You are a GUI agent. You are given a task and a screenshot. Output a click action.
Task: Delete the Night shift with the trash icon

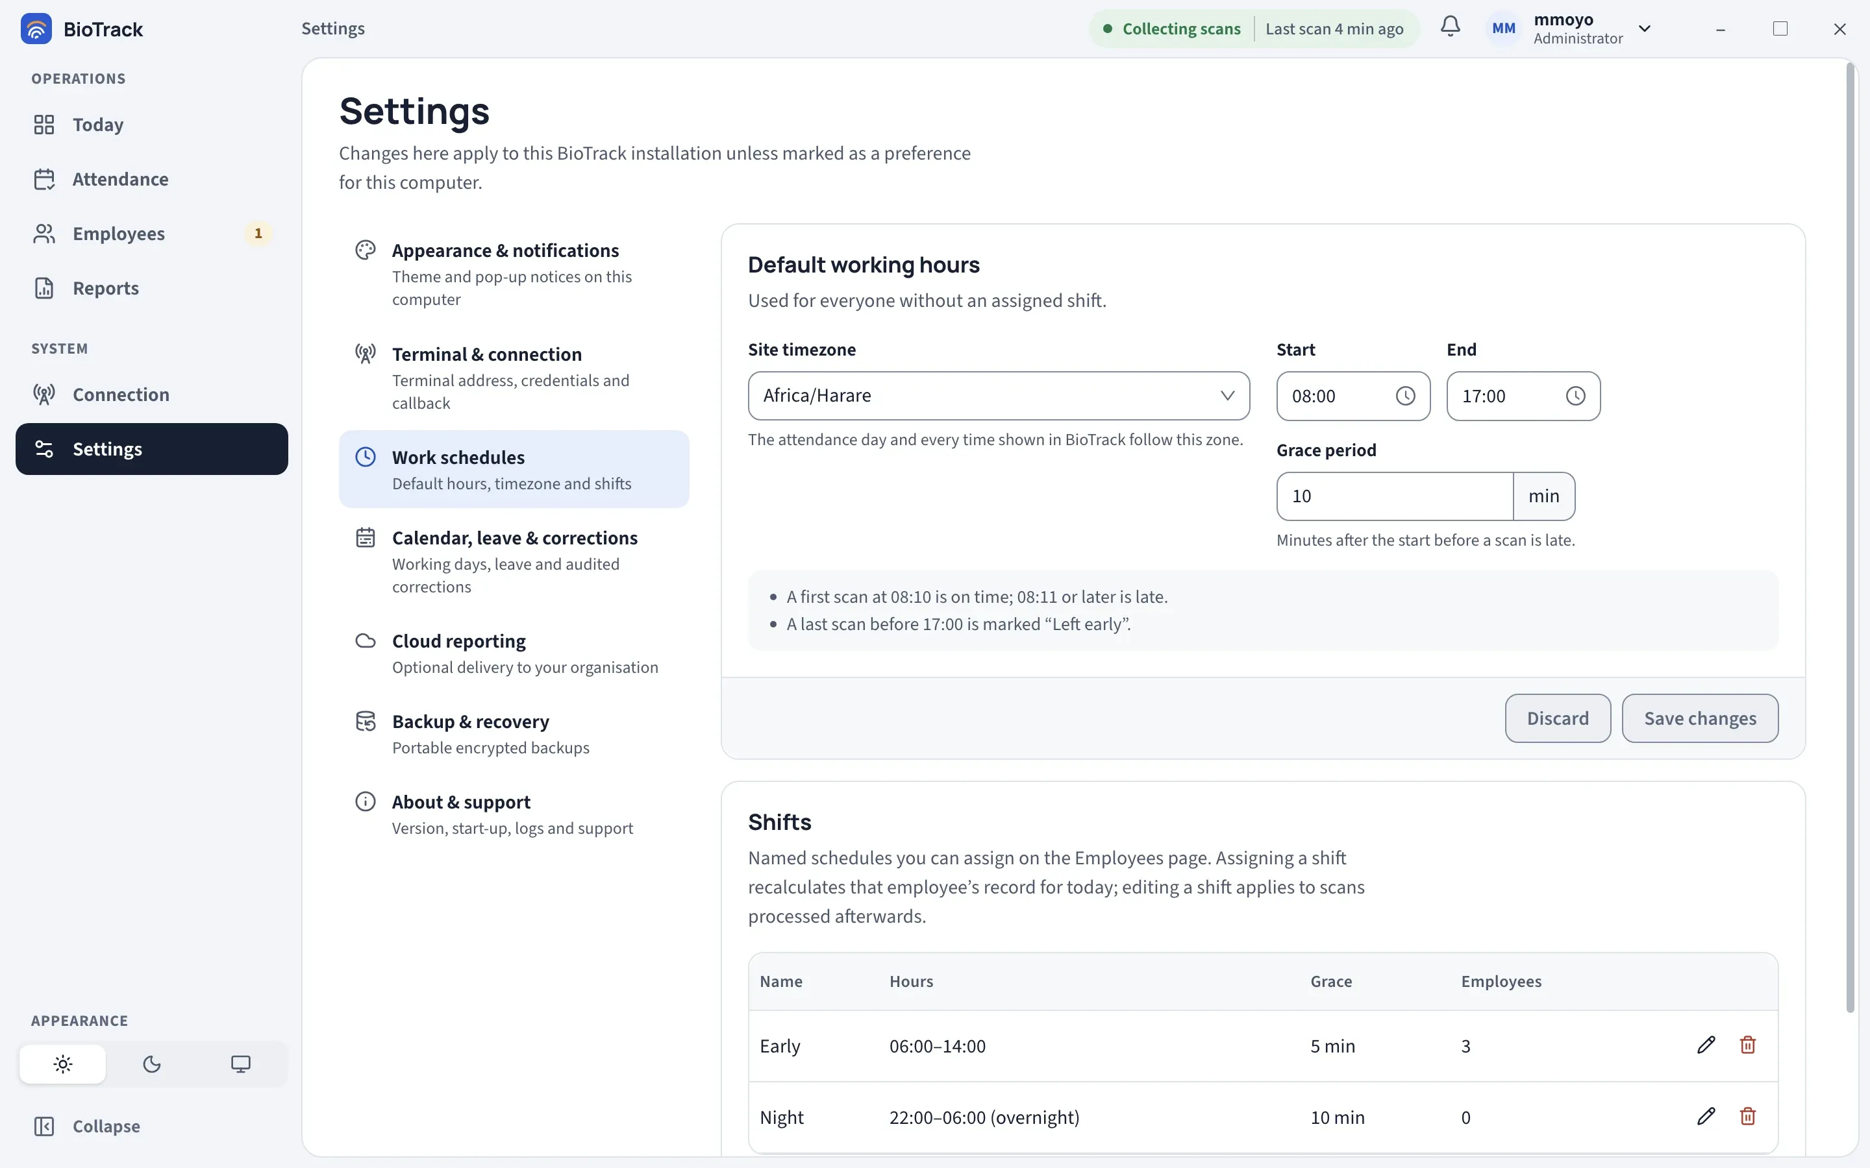1748,1116
